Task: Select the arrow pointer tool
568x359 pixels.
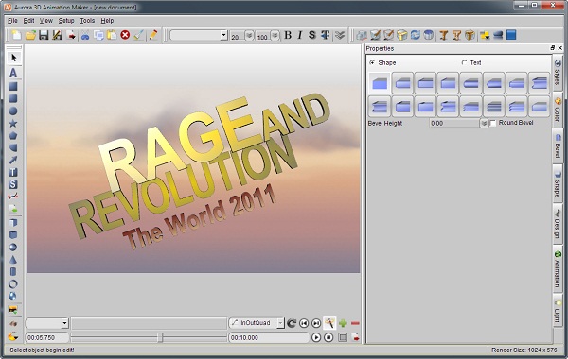Action: [13, 58]
